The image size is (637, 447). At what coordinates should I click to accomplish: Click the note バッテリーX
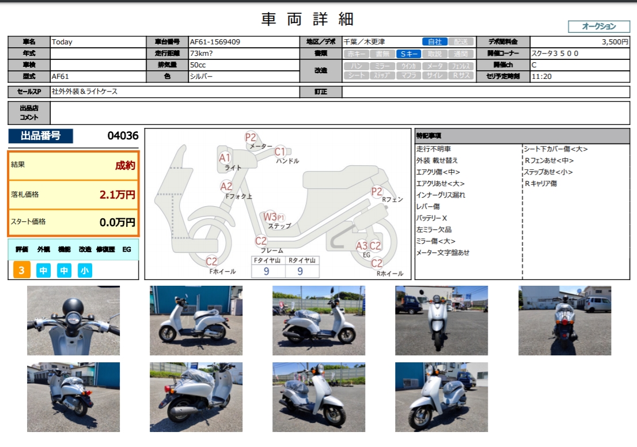[432, 218]
